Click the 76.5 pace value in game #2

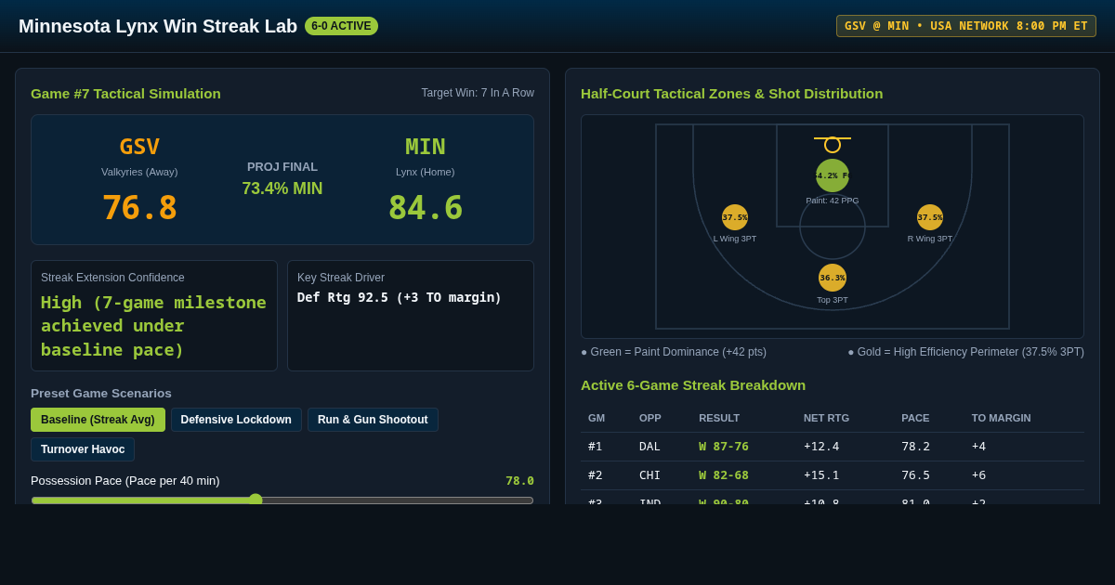[916, 475]
